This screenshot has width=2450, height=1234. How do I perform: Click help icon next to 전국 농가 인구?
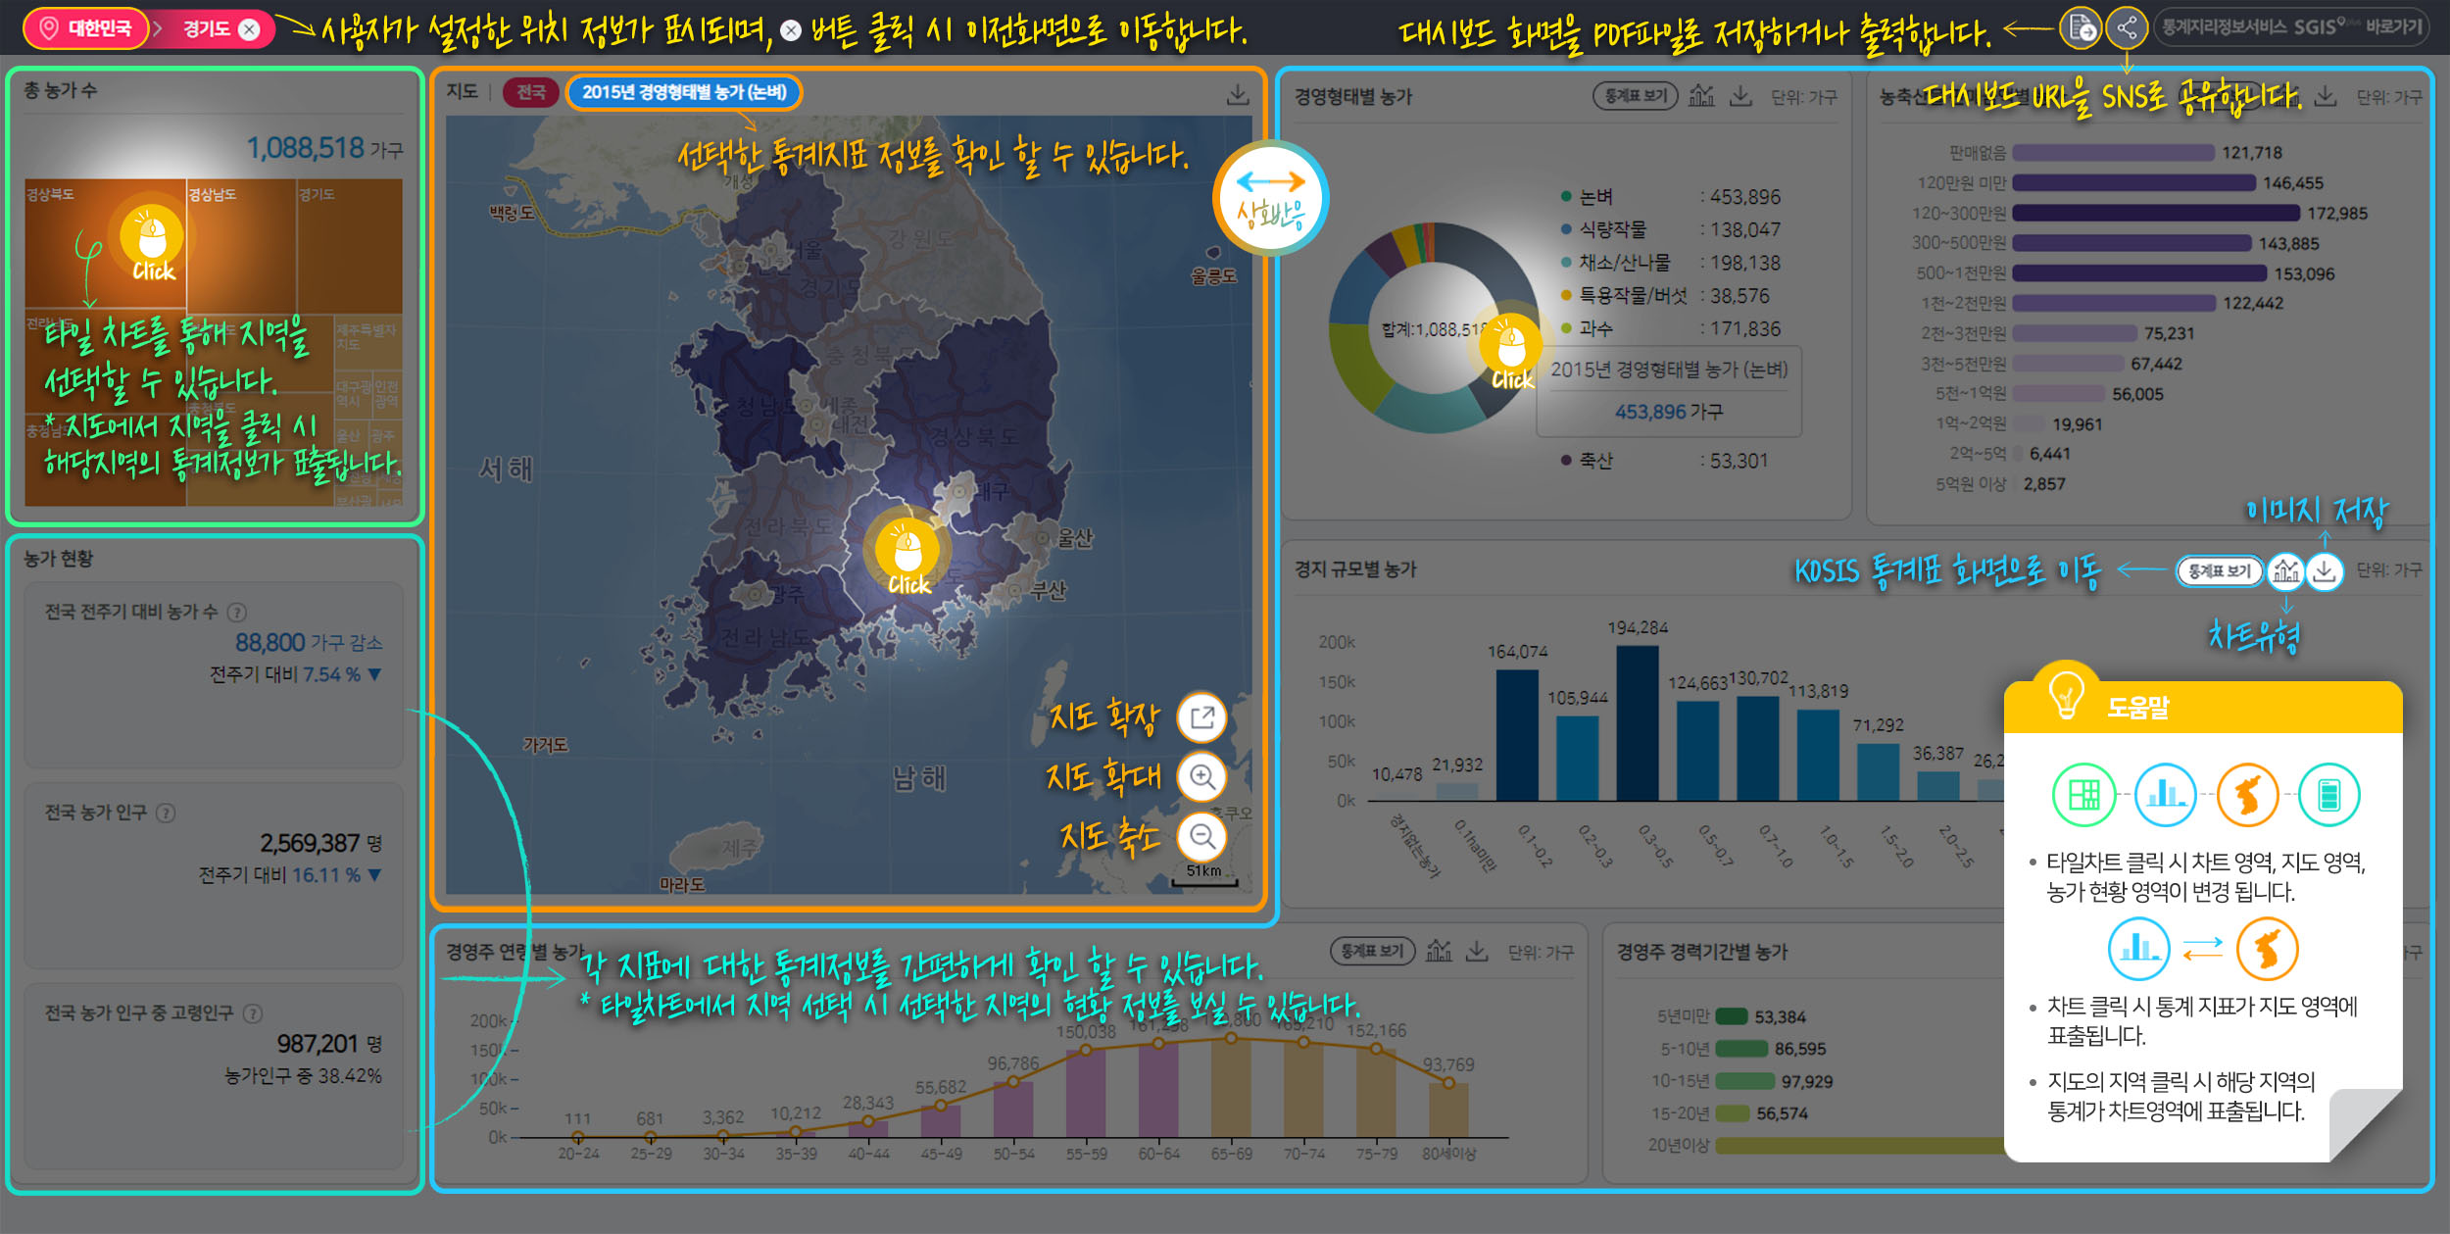click(x=167, y=813)
